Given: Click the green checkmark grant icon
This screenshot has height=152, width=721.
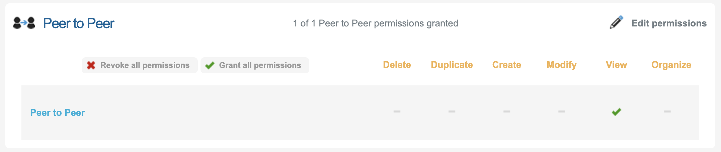Looking at the screenshot, I should [x=210, y=65].
